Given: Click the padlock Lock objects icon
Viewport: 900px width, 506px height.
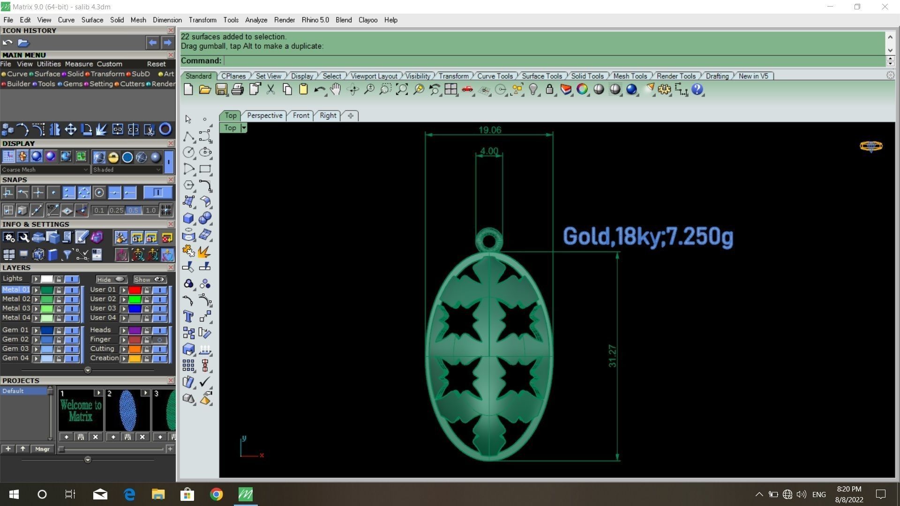Looking at the screenshot, I should [x=549, y=89].
